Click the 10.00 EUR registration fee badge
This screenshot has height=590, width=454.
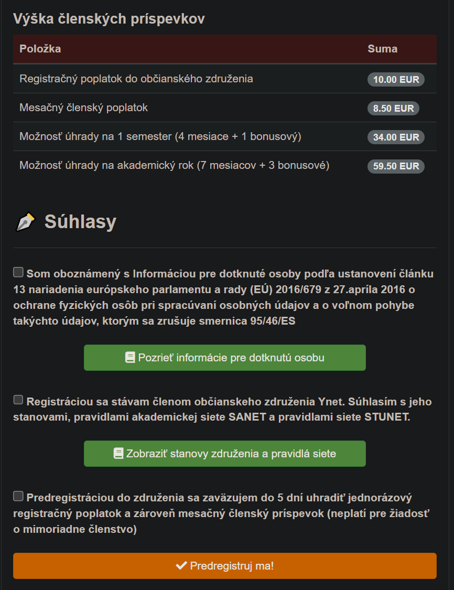396,80
